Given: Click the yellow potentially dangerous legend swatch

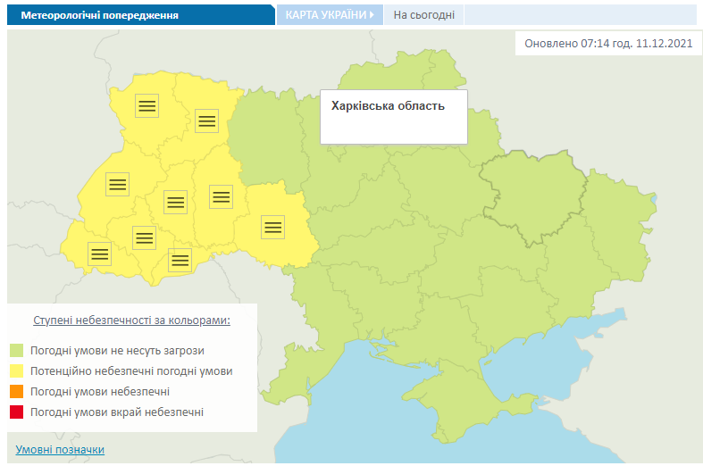Looking at the screenshot, I should pos(17,370).
